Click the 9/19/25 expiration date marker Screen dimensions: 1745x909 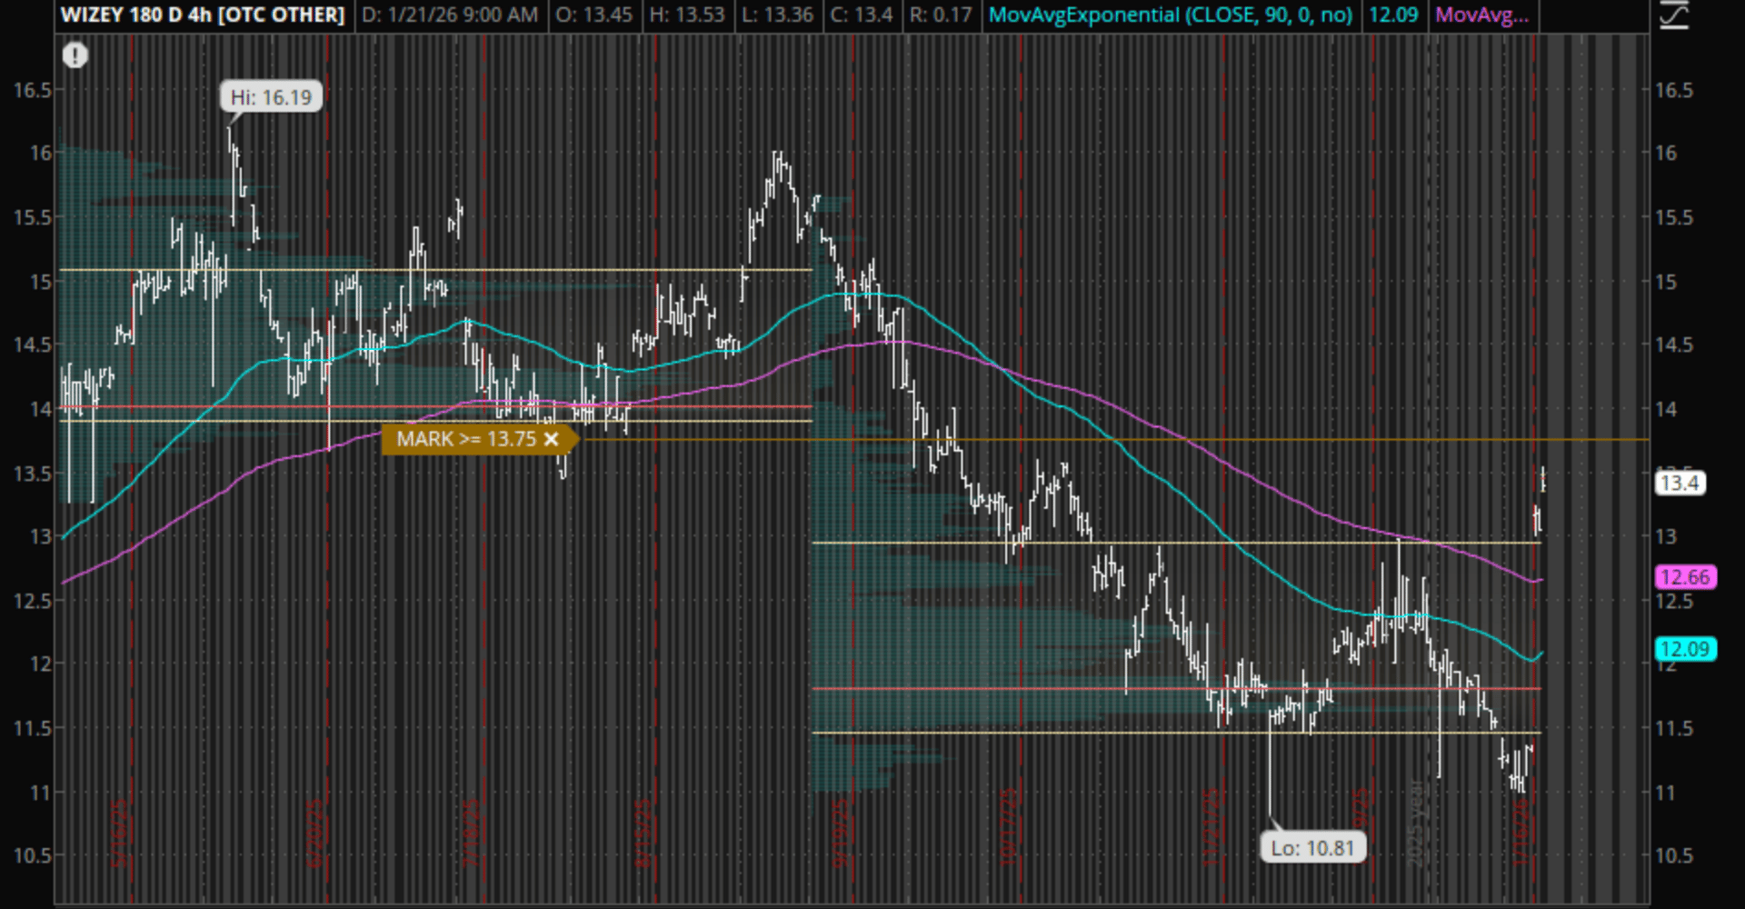pyautogui.click(x=840, y=834)
